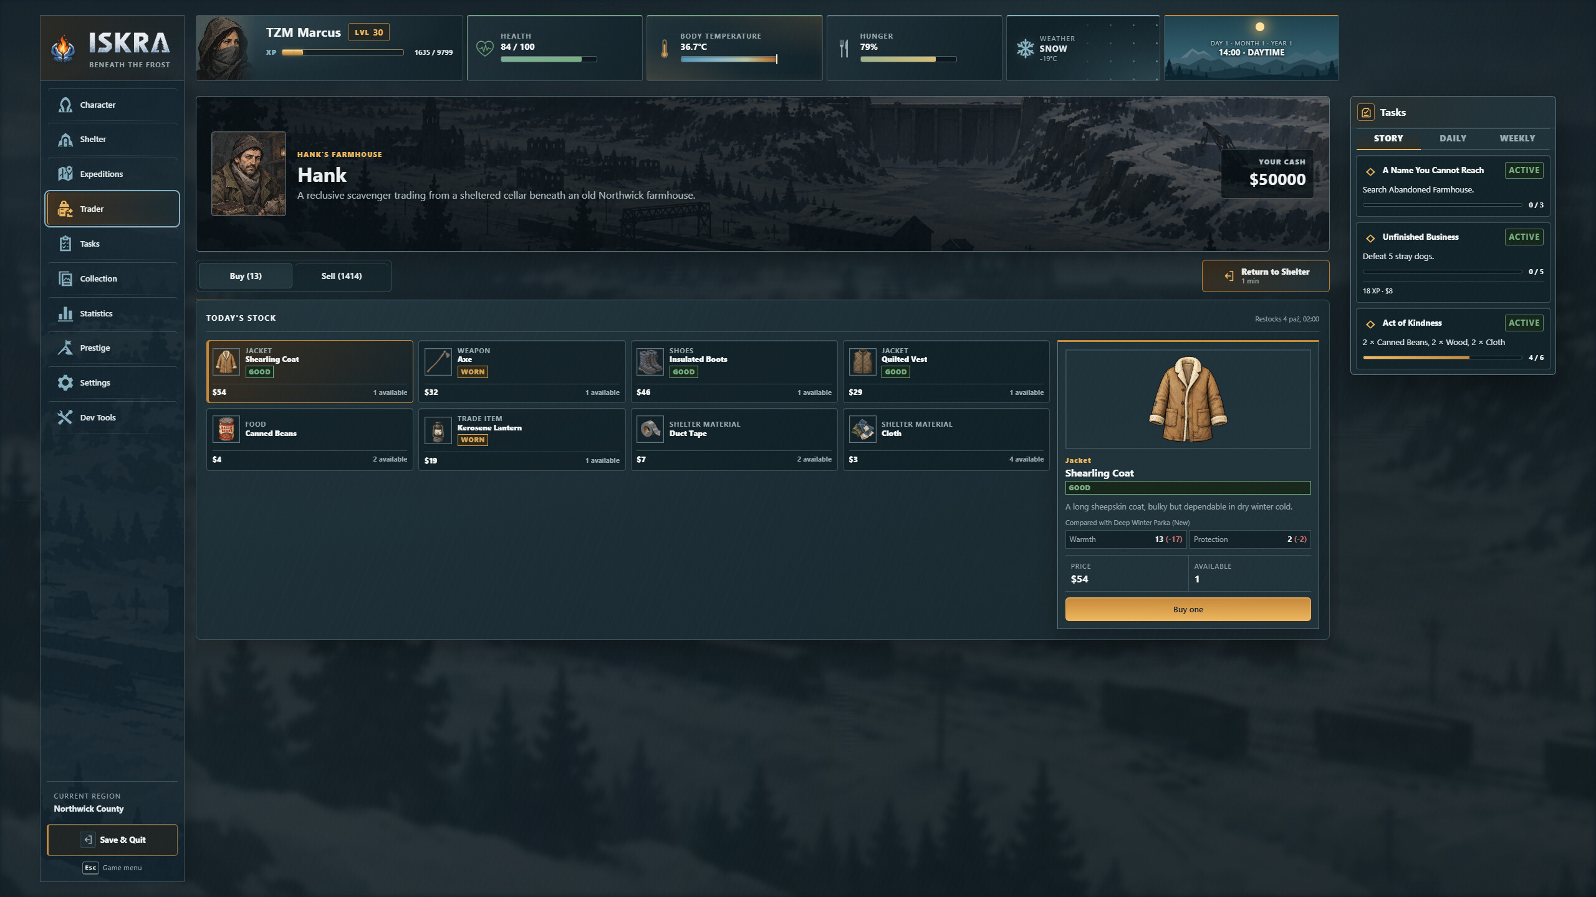Switch to the Buy (13) tab
The image size is (1596, 897).
coord(246,276)
